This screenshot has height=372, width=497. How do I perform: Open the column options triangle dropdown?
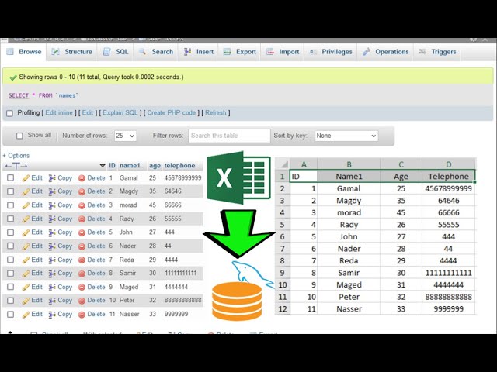103,166
